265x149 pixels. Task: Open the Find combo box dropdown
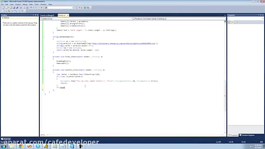(x=72, y=8)
